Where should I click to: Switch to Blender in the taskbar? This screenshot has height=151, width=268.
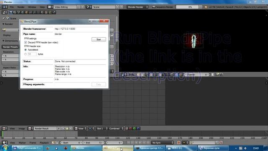coord(86,148)
